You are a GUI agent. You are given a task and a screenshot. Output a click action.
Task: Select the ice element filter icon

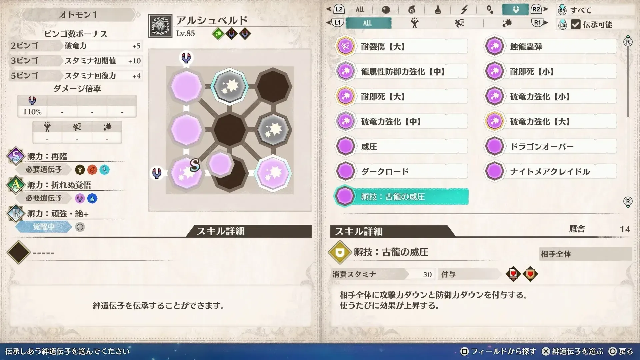490,10
